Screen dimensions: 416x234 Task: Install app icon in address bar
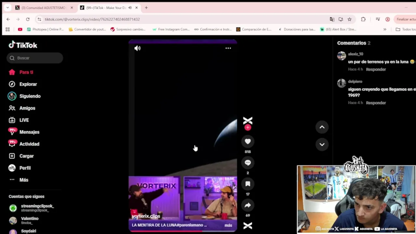coord(341,19)
